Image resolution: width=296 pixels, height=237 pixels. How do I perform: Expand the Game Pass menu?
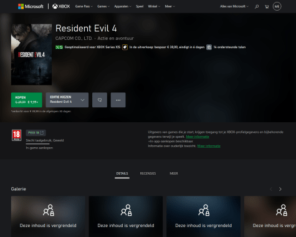tap(84, 6)
